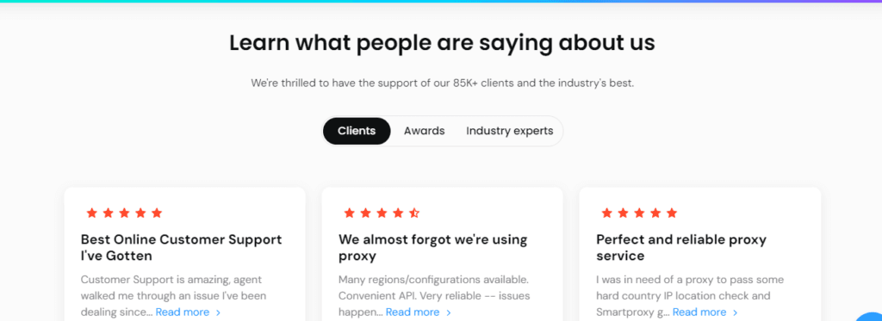The width and height of the screenshot is (882, 321).
Task: Switch to the Clients tab
Action: (357, 131)
